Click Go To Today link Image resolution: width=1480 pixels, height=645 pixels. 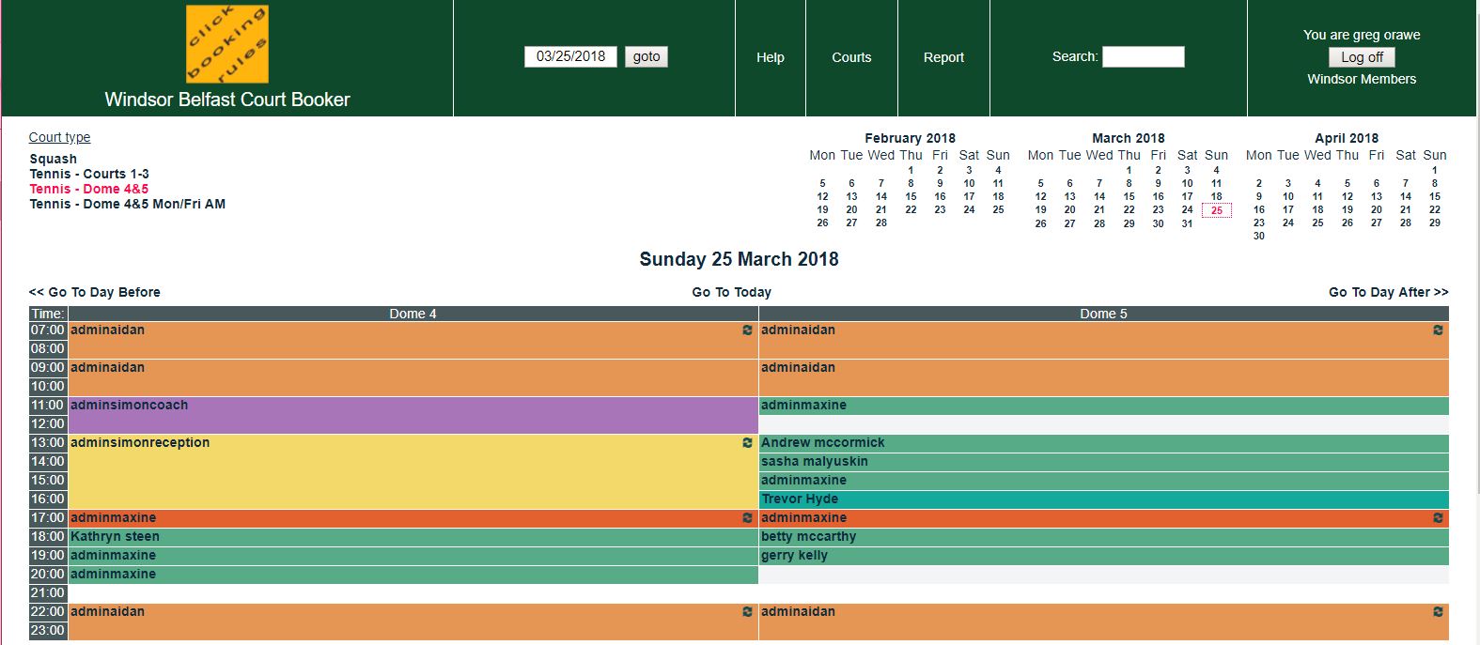[731, 292]
